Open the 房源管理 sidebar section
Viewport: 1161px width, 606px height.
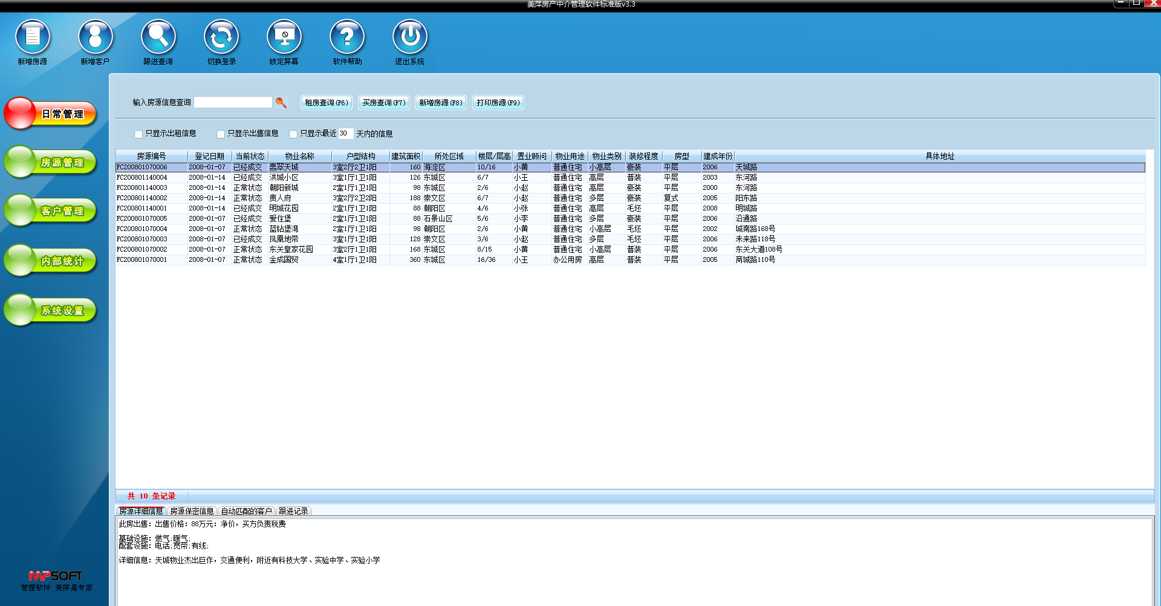tap(51, 162)
